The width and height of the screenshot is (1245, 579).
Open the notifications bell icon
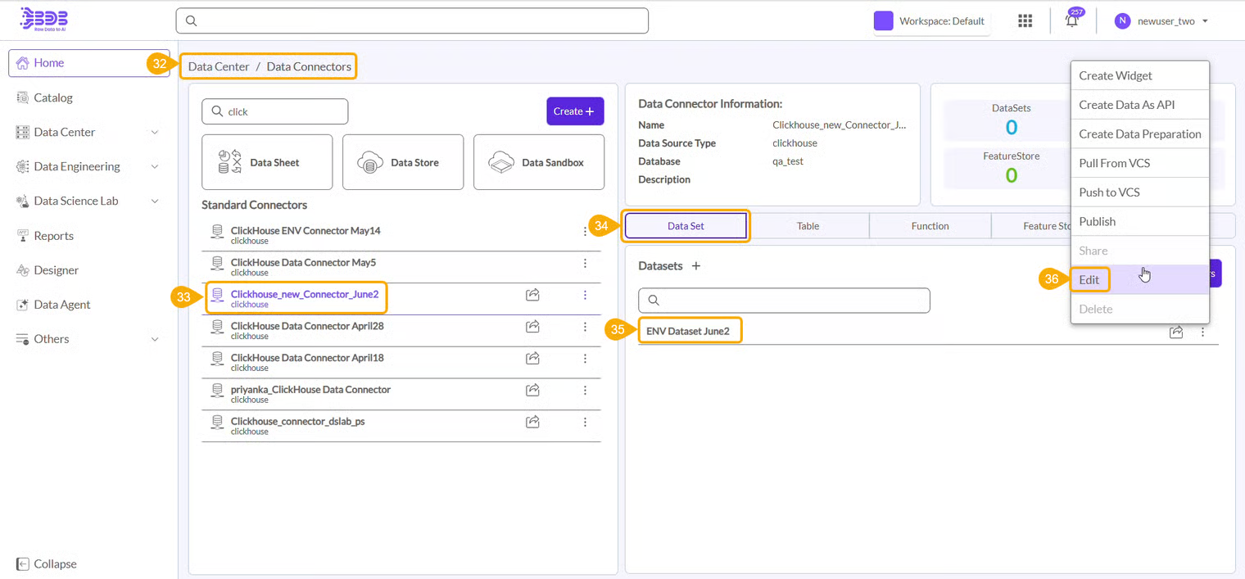(x=1071, y=21)
